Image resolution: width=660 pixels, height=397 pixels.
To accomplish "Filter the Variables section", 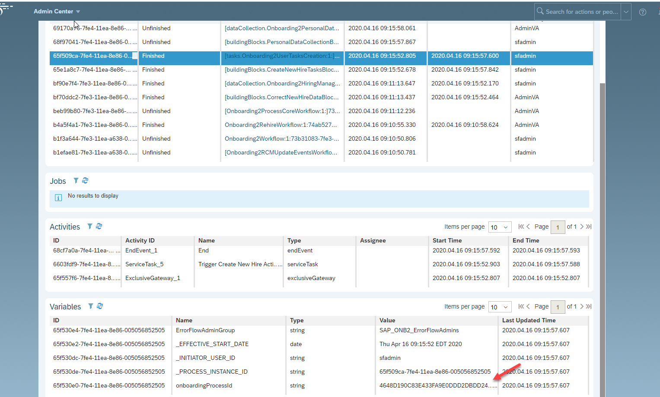I will coord(91,306).
